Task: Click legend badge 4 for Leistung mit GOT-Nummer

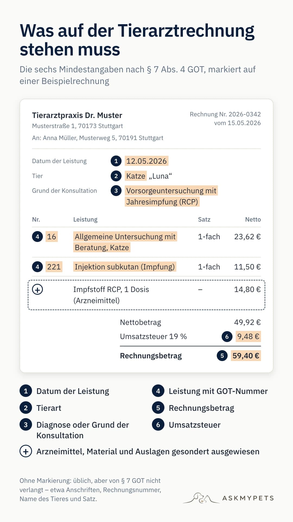Action: point(158,391)
